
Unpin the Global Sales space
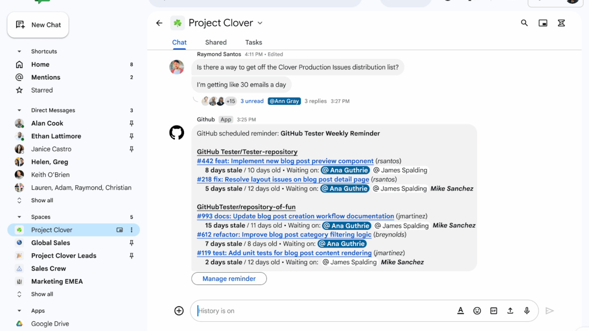pyautogui.click(x=132, y=243)
